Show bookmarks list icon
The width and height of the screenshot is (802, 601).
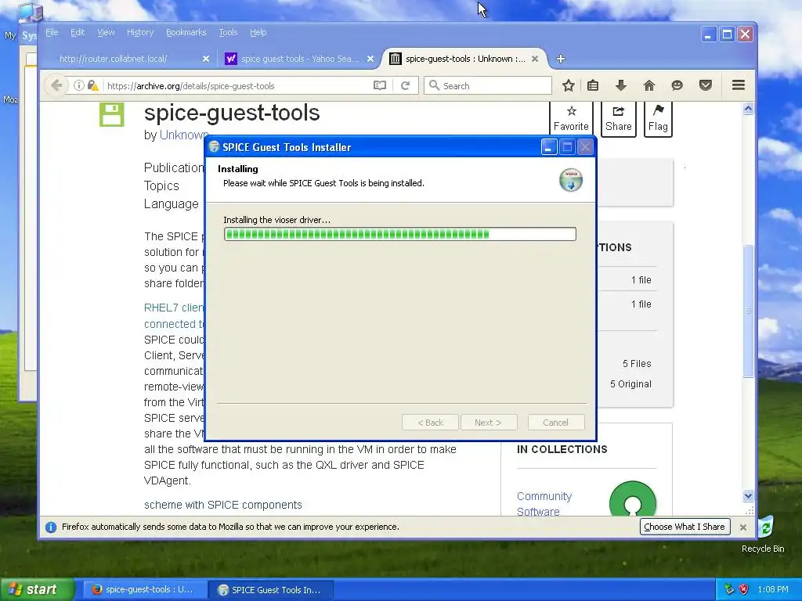[x=593, y=85]
